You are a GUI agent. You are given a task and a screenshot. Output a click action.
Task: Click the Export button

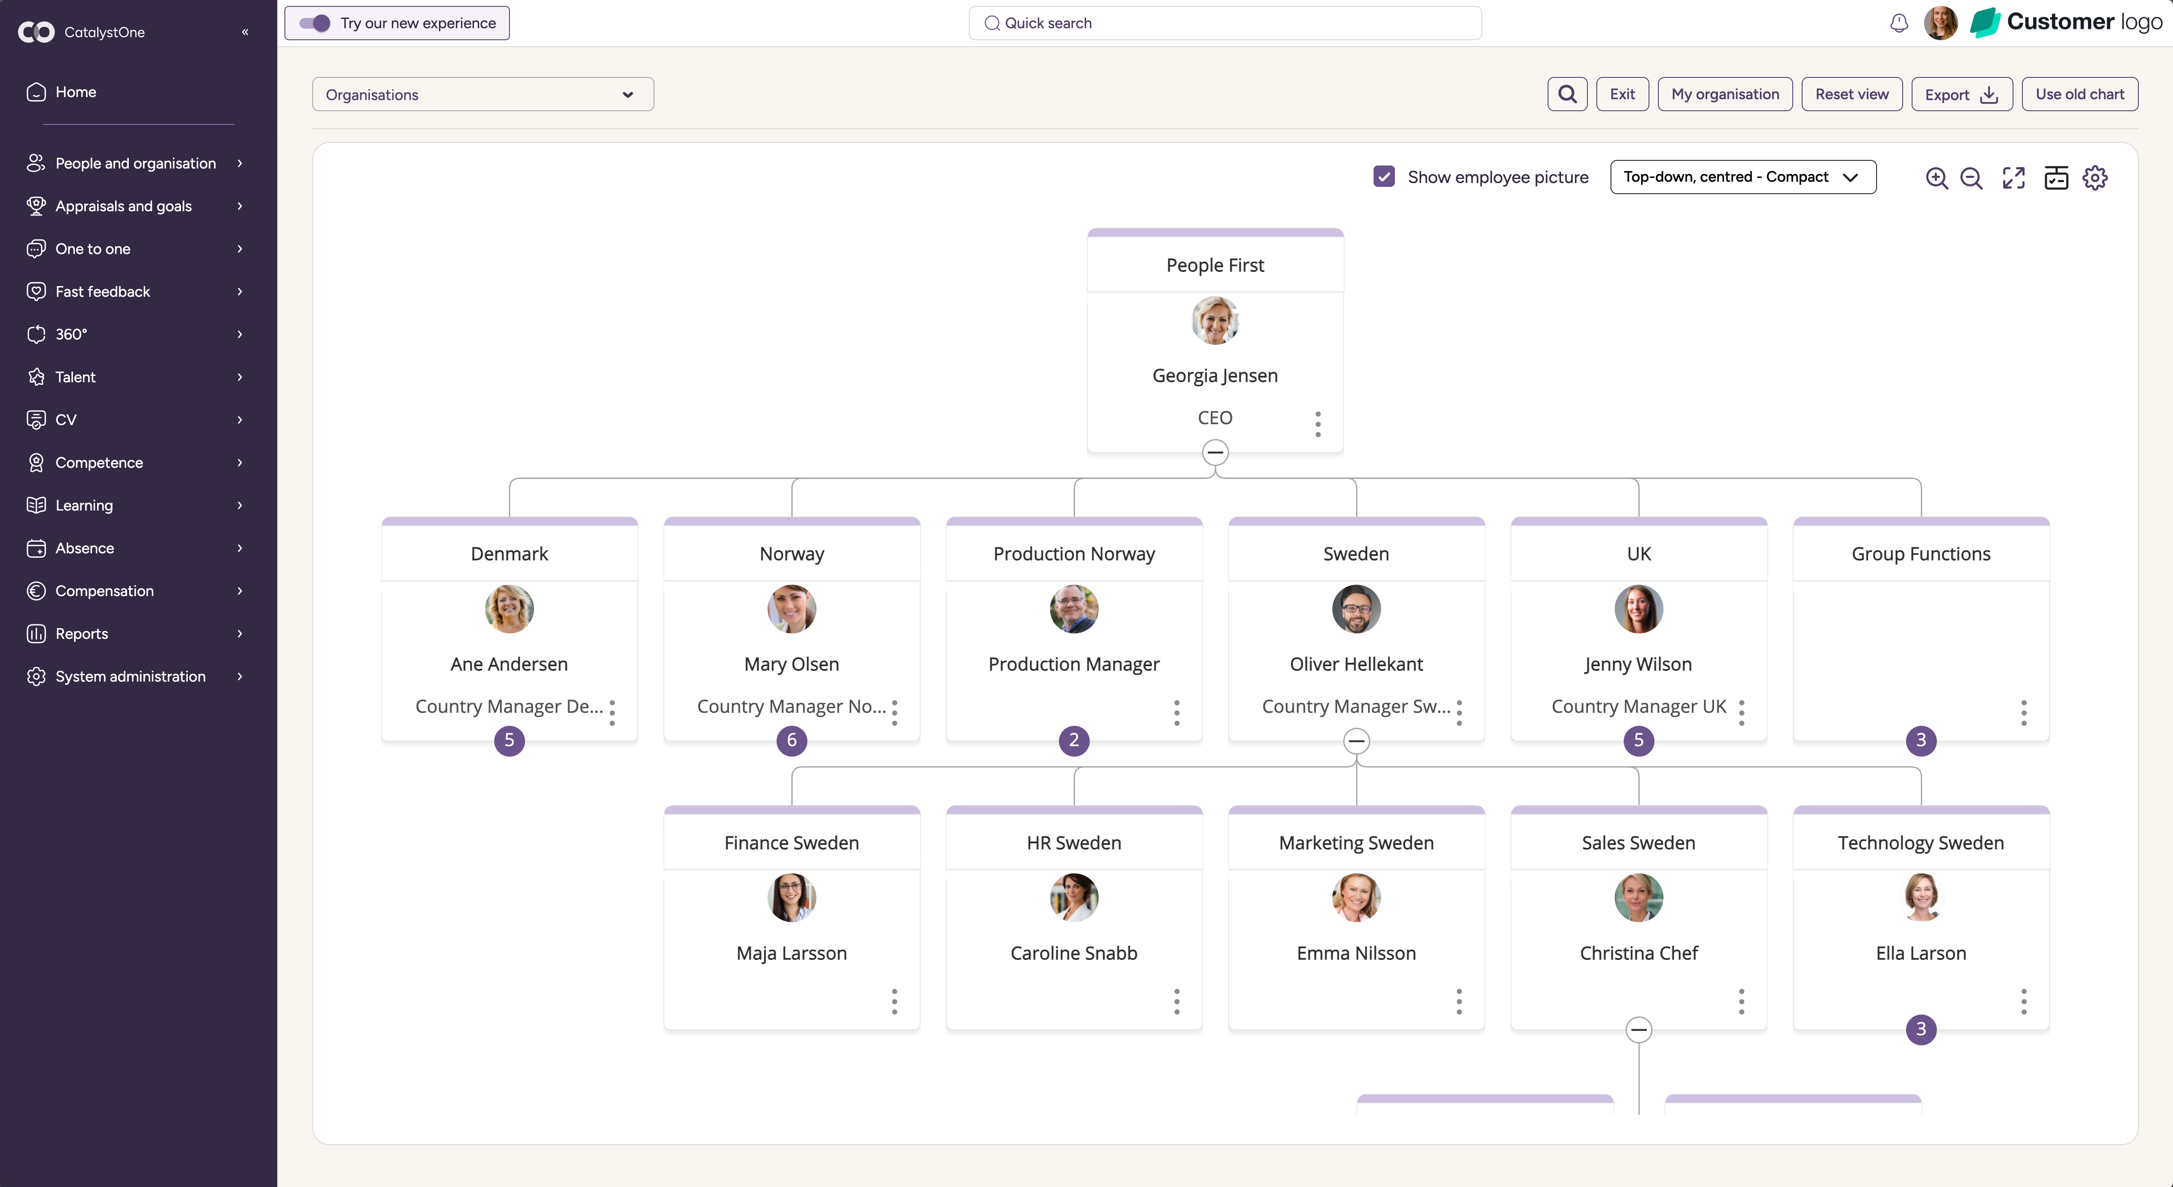click(1961, 94)
